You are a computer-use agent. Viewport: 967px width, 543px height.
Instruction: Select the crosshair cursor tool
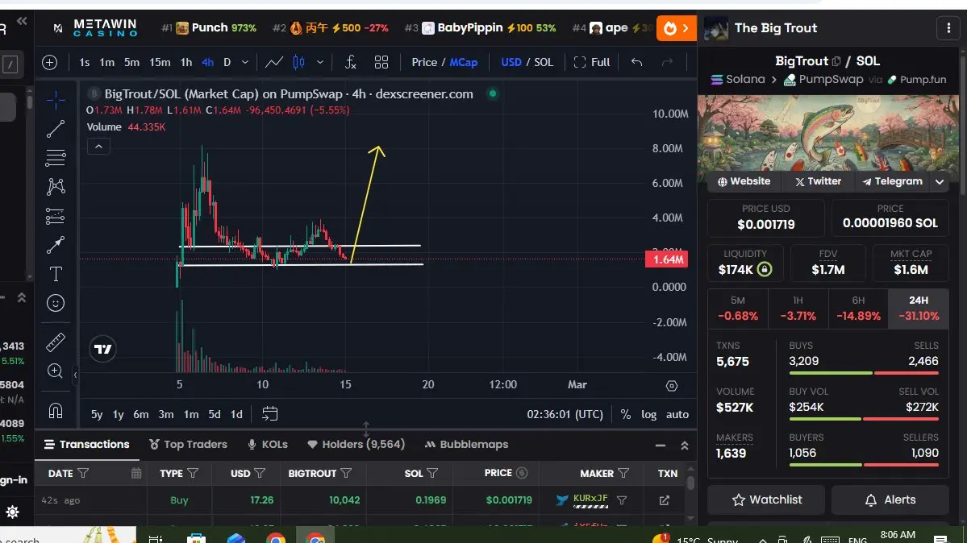[56, 101]
